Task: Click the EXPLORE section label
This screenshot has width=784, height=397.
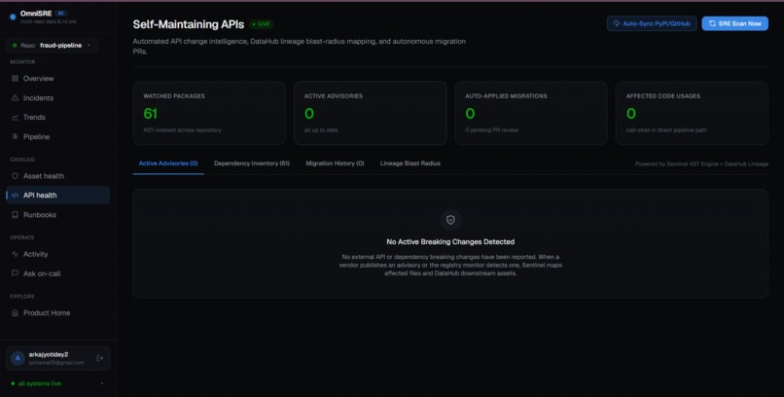Action: pos(22,297)
